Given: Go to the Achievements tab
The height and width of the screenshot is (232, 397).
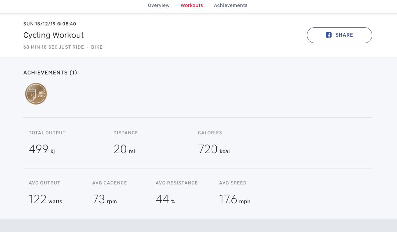Looking at the screenshot, I should pyautogui.click(x=230, y=5).
